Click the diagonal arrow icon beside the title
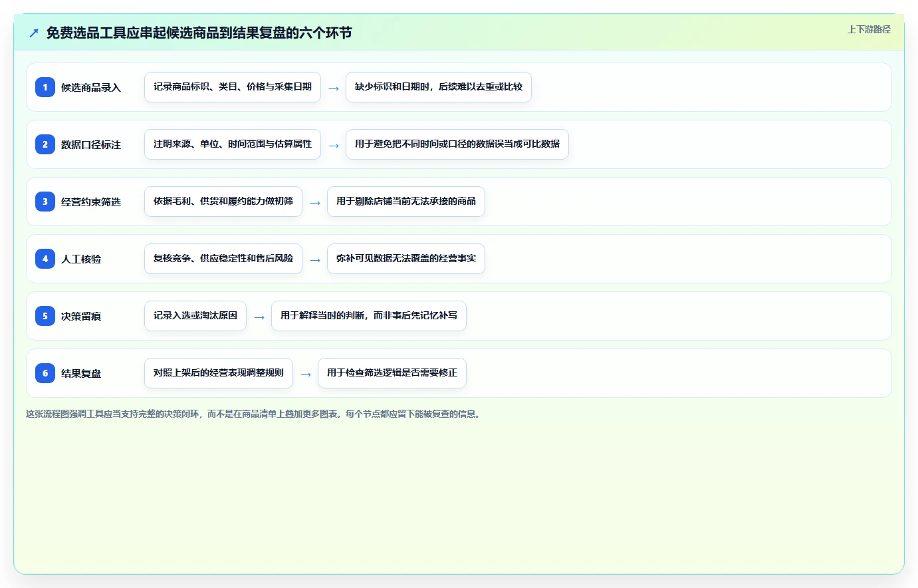Viewport: 918px width, 588px height. tap(34, 33)
